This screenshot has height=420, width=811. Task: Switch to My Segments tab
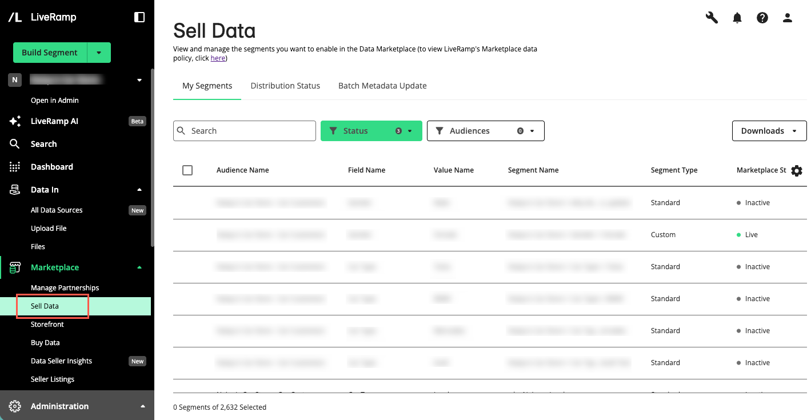207,86
